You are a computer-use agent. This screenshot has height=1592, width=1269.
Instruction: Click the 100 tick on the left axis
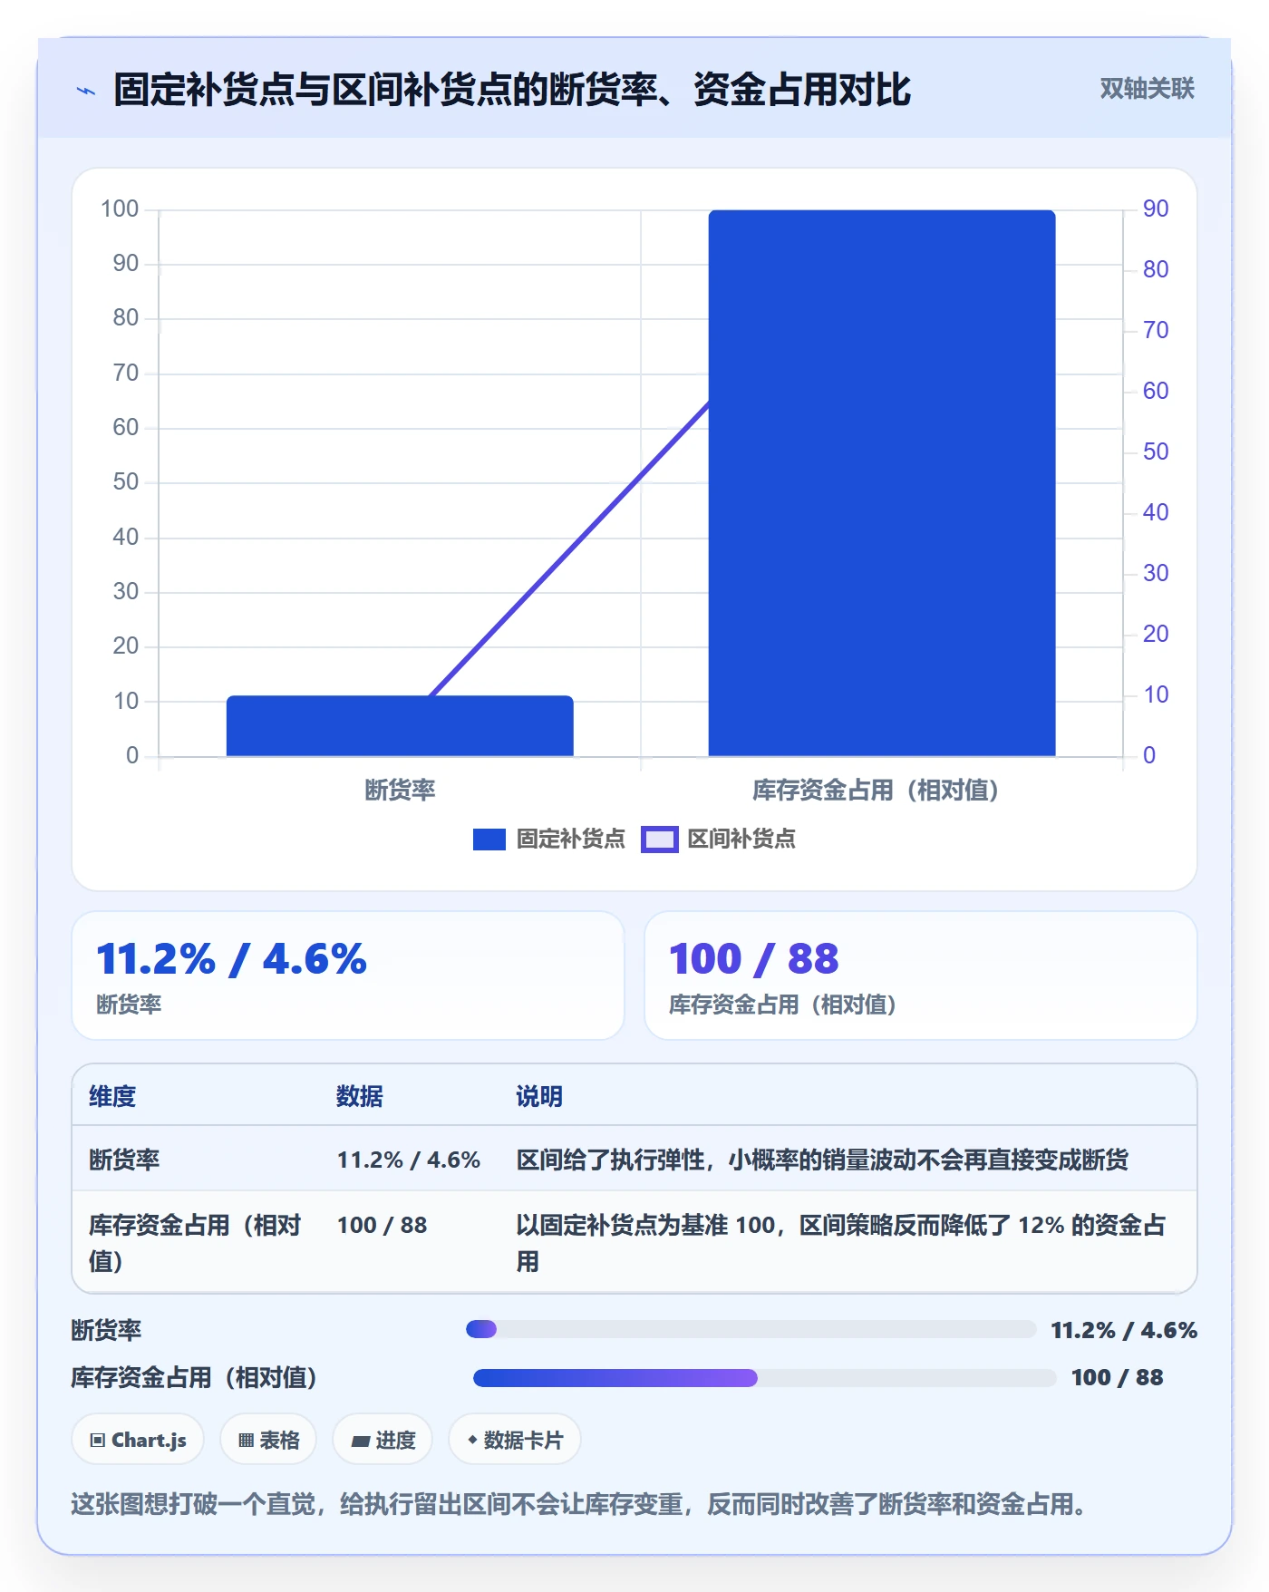pyautogui.click(x=120, y=209)
